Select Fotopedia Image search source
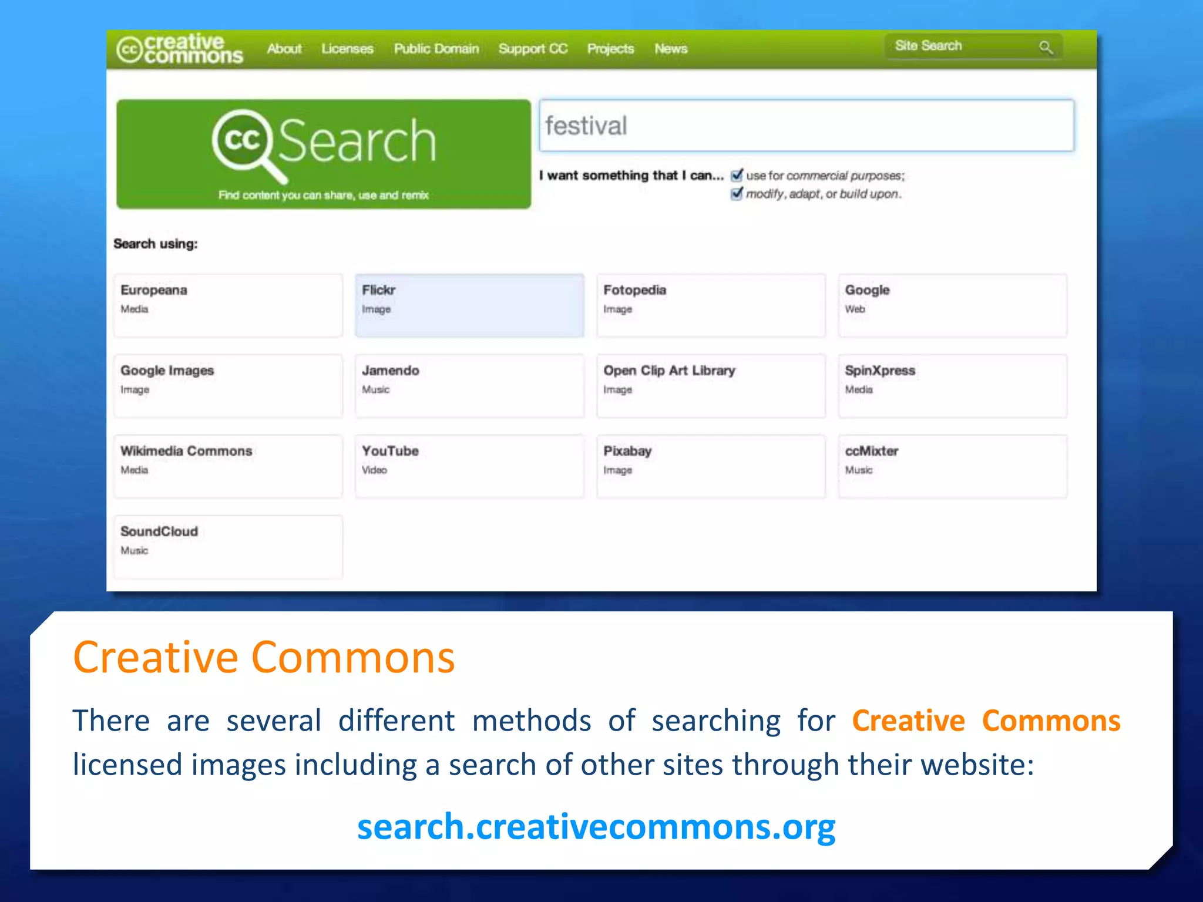1203x902 pixels. coord(711,305)
